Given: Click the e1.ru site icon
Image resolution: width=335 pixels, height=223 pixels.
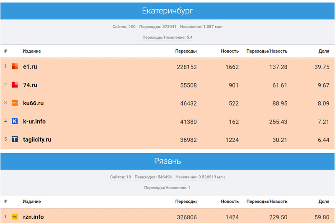Looking at the screenshot, I should [x=15, y=67].
